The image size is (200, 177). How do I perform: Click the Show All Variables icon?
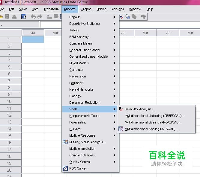pyautogui.click(x=134, y=17)
